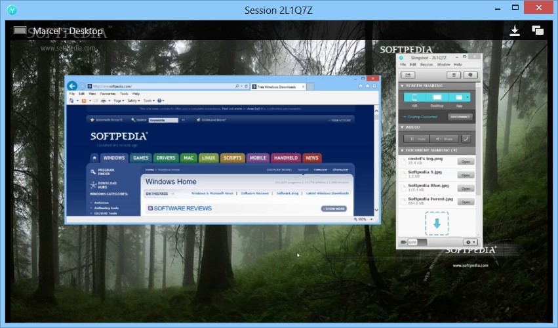Select the Desktop screen sharing icon
The height and width of the screenshot is (328, 558).
click(x=437, y=97)
